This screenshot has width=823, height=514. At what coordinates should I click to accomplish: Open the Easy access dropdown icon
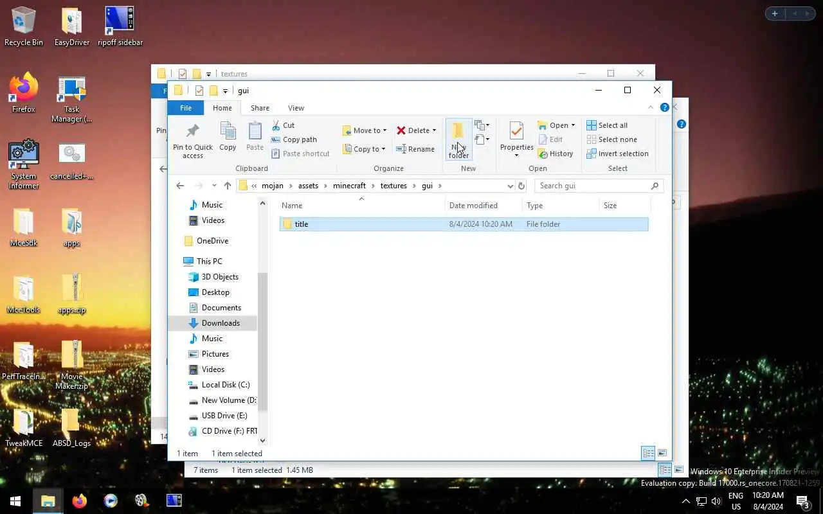[x=482, y=139]
